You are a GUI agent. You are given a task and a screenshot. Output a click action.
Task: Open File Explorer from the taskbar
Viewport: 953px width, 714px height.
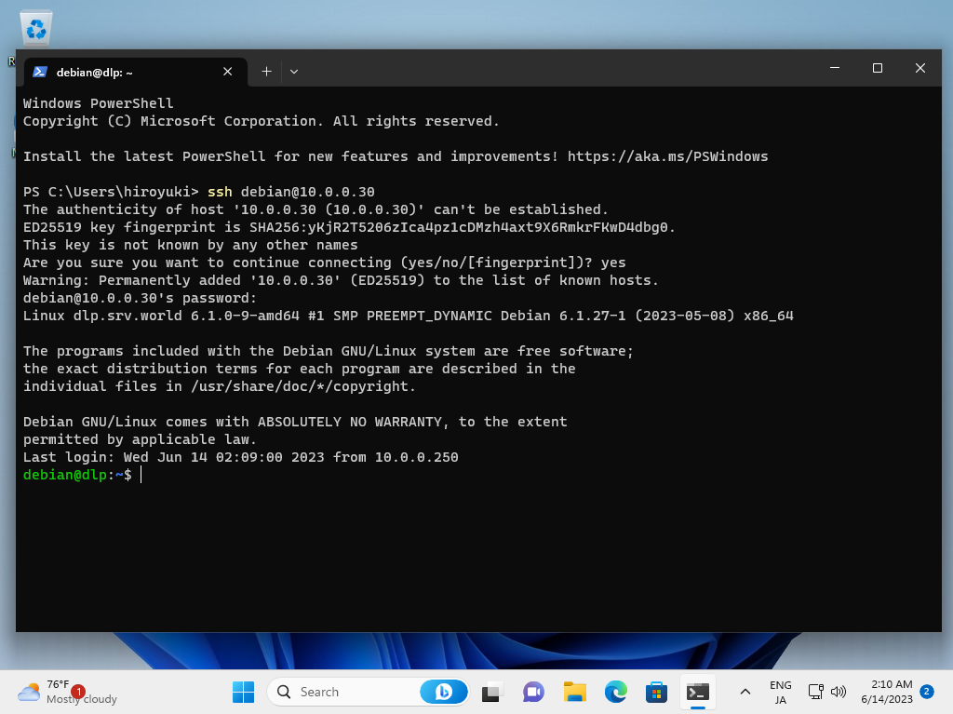pyautogui.click(x=574, y=692)
